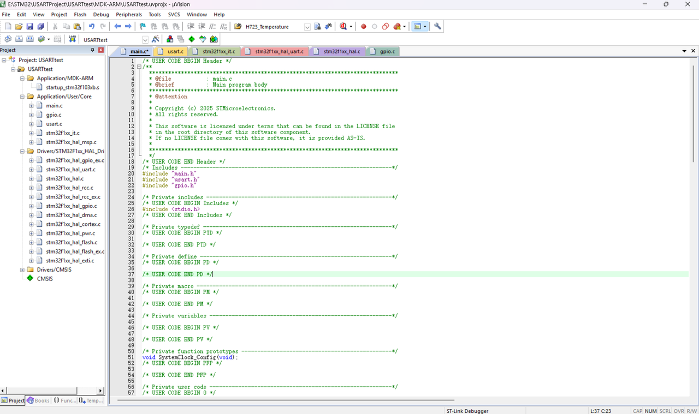Select usart.c in the project tree

54,124
